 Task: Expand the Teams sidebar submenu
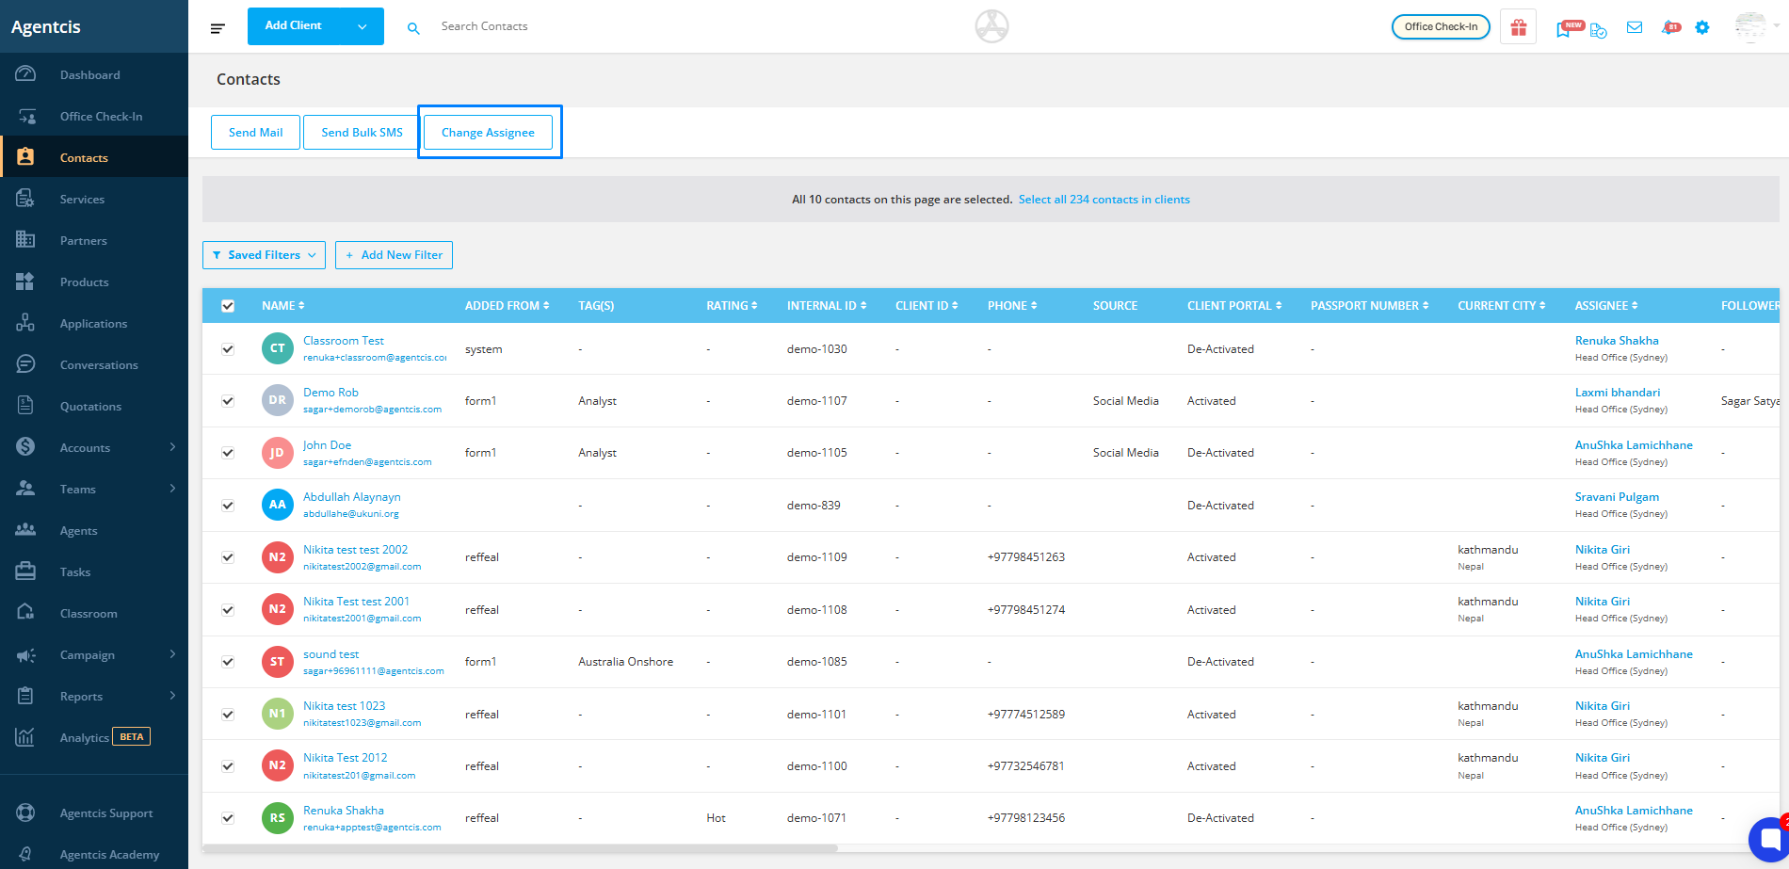click(x=172, y=489)
